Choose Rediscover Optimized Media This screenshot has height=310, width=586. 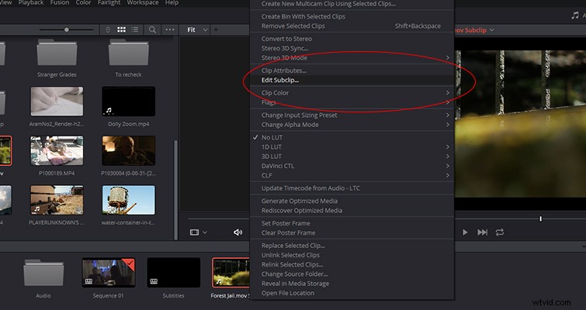click(352, 210)
